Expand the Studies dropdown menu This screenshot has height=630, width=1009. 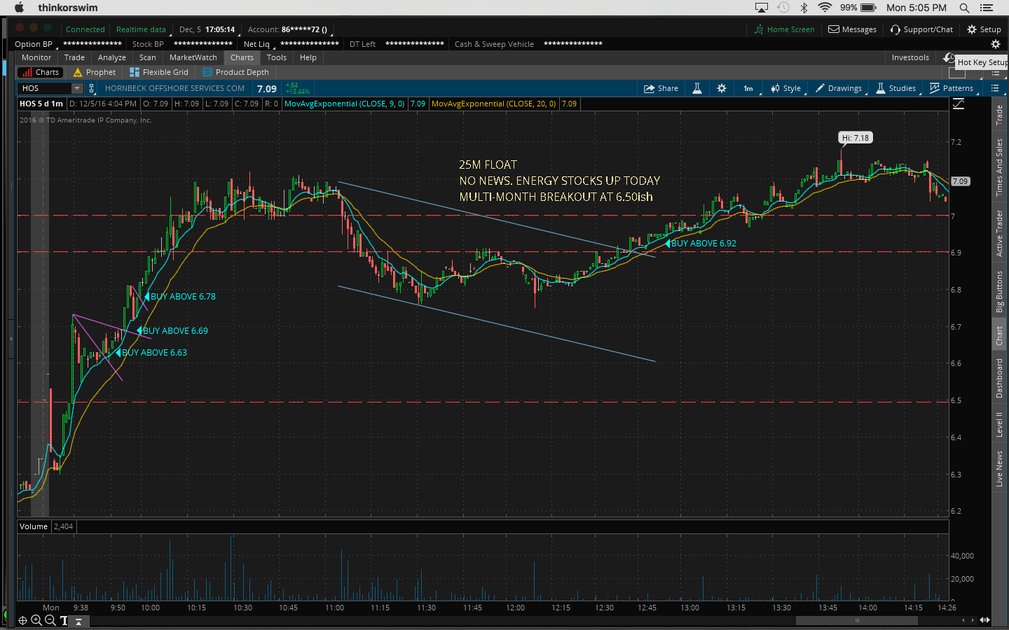[x=896, y=88]
